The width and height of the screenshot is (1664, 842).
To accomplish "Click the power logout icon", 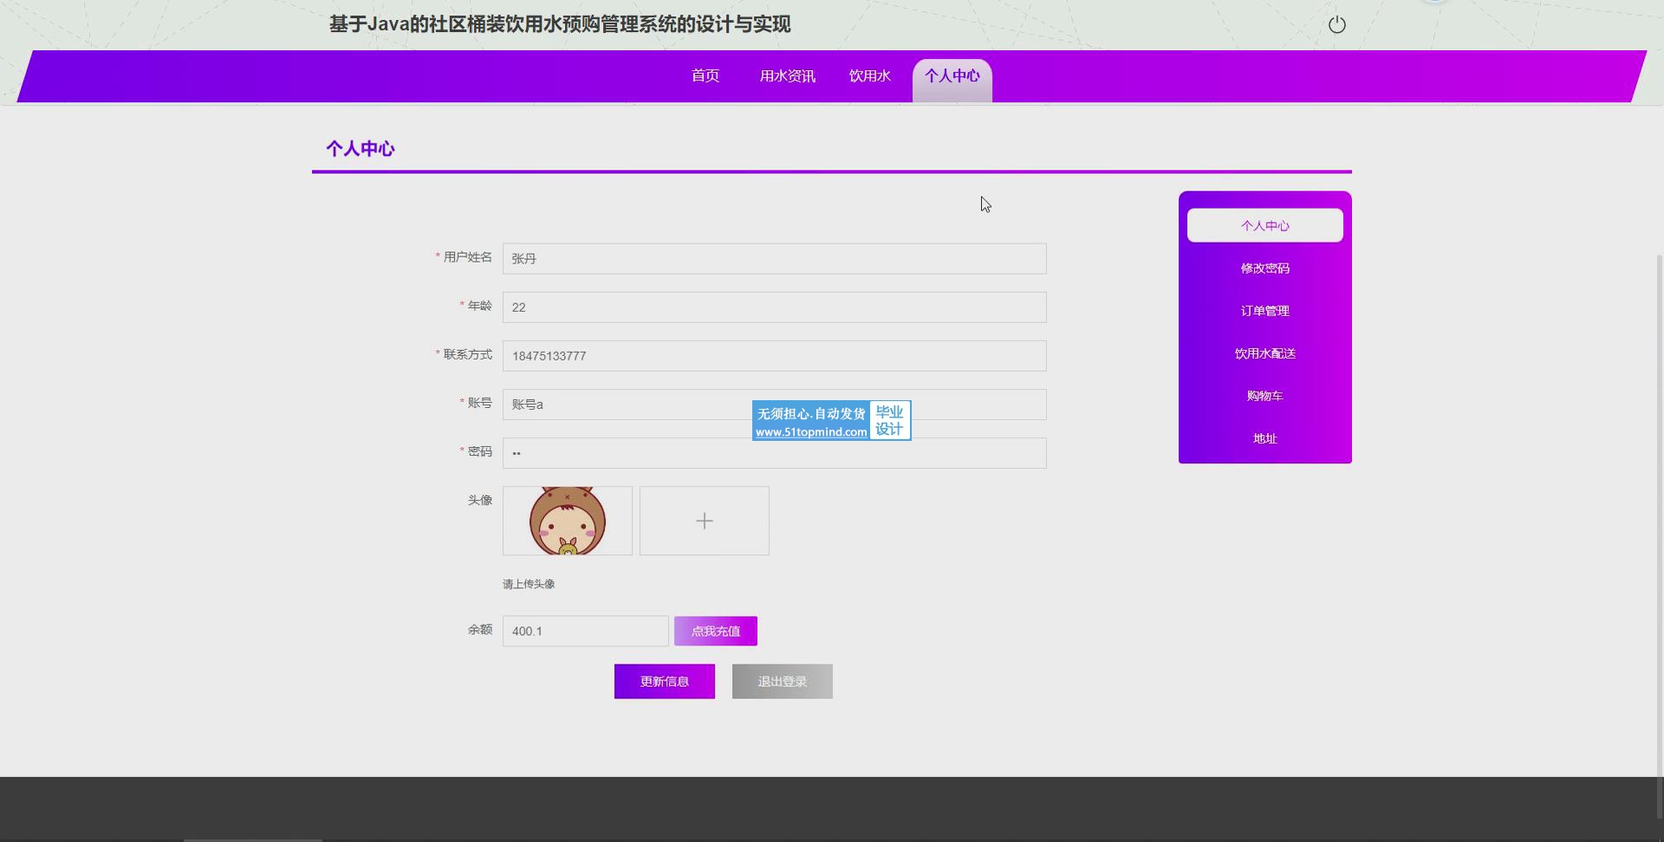I will tap(1337, 25).
